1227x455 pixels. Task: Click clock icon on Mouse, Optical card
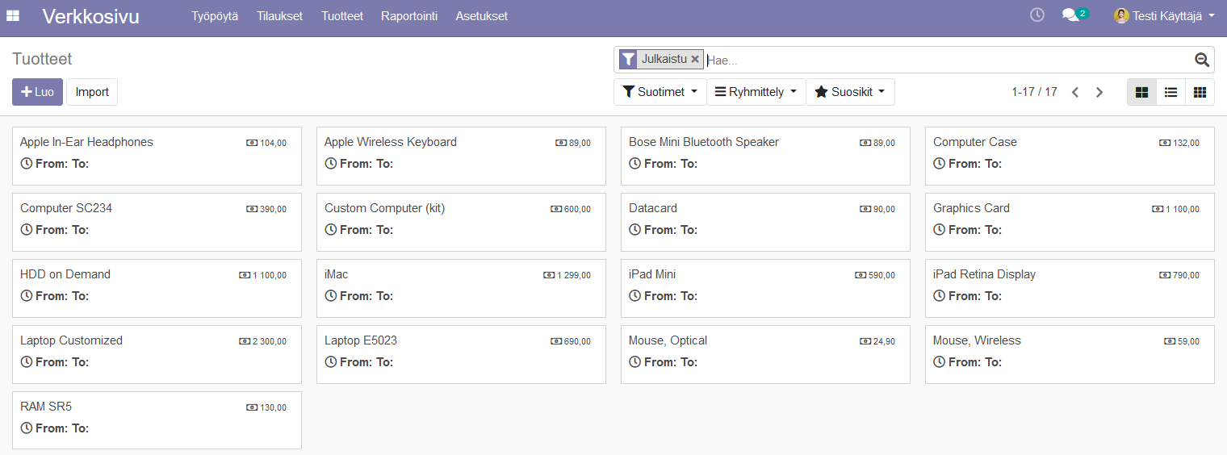coord(634,362)
